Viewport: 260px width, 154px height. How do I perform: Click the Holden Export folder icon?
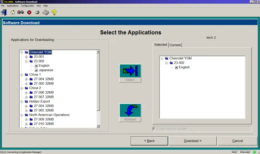[x=26, y=102]
